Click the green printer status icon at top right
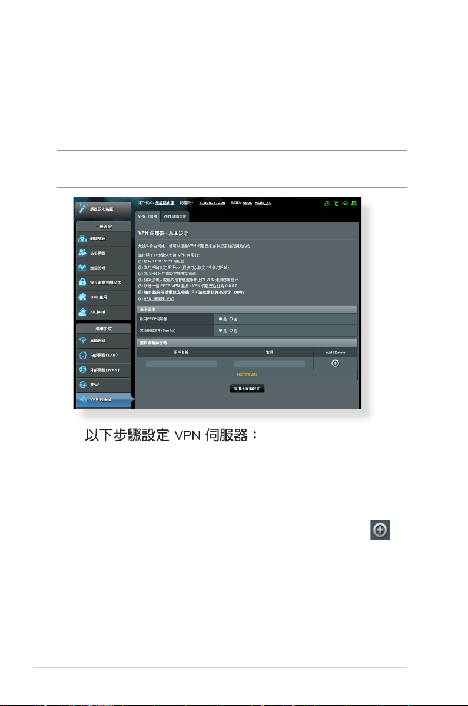The width and height of the screenshot is (468, 706). coord(354,203)
